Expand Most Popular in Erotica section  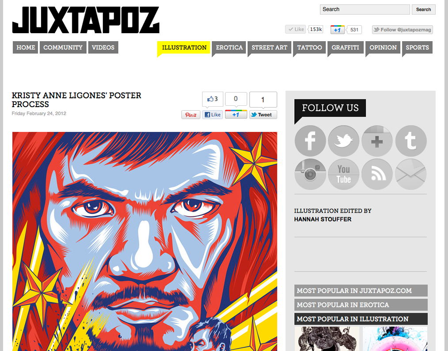click(x=361, y=305)
